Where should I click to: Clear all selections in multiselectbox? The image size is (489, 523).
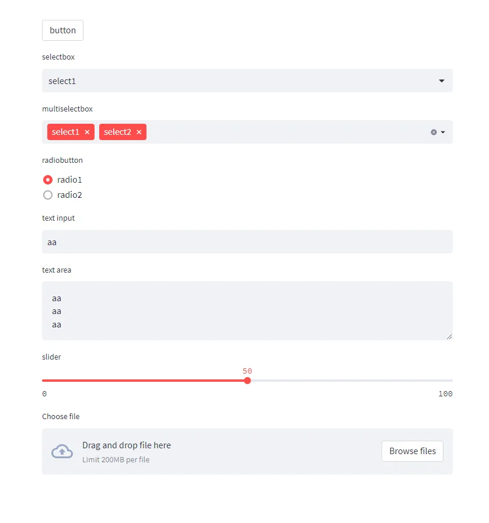pos(434,132)
